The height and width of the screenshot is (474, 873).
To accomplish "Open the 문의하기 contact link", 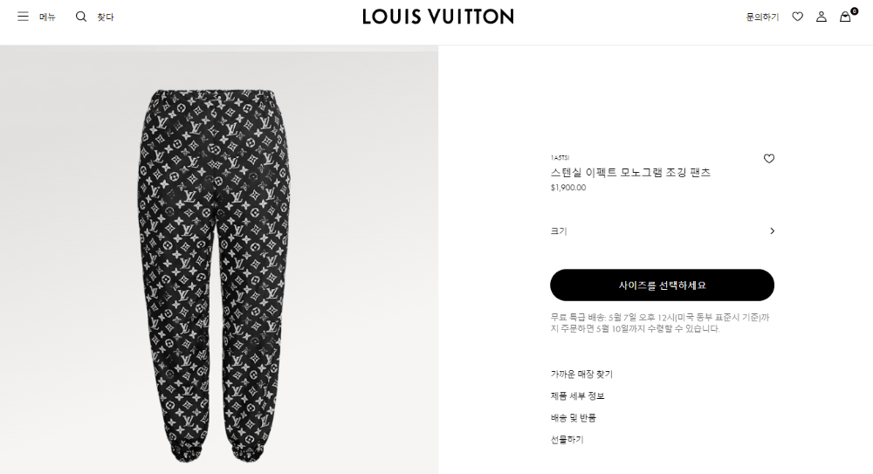I will click(762, 17).
